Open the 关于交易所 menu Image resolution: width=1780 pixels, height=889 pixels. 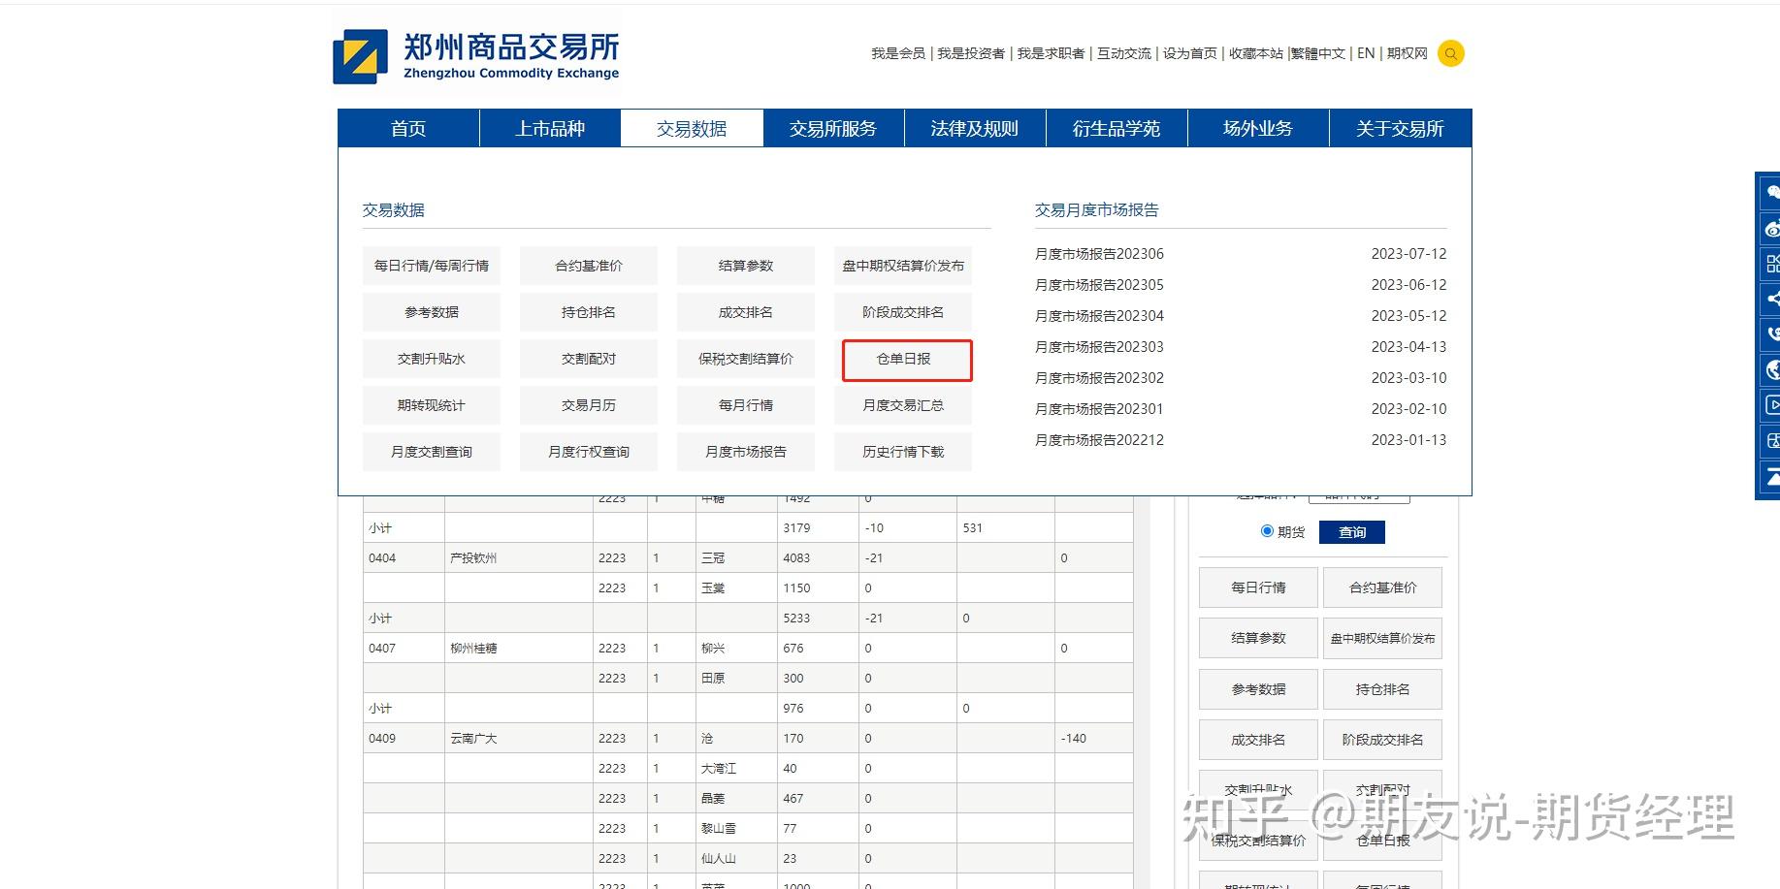[x=1400, y=127]
